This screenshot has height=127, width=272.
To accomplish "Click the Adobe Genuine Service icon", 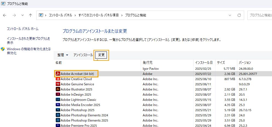I will pyautogui.click(x=58, y=84).
